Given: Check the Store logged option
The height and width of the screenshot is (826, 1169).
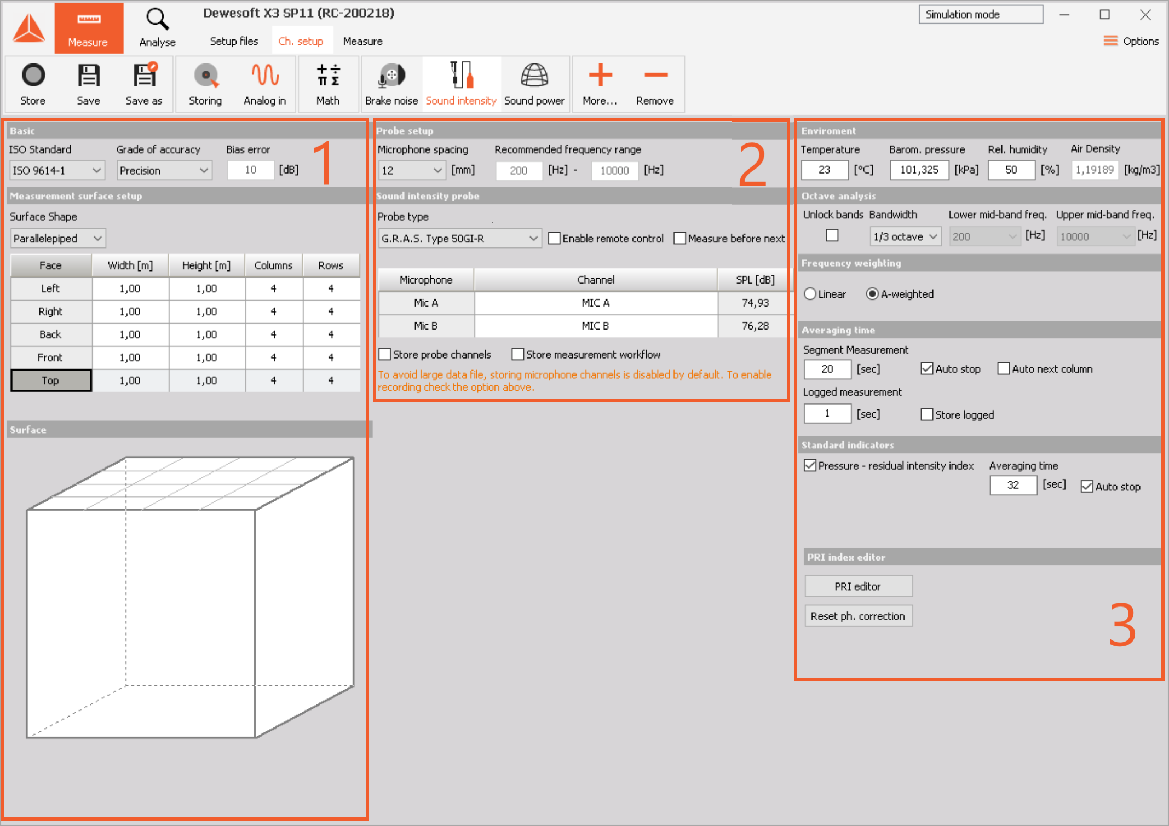Looking at the screenshot, I should coord(926,414).
